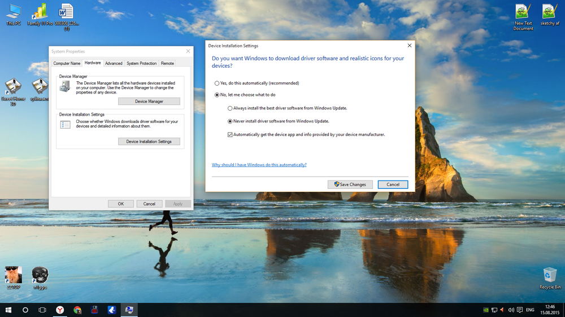Open the This PC desktop icon
Image resolution: width=565 pixels, height=317 pixels.
(x=13, y=12)
